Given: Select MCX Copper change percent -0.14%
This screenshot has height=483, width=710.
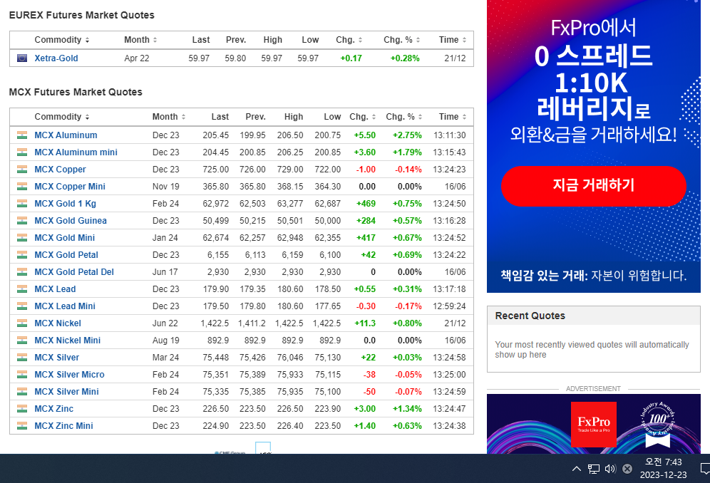Looking at the screenshot, I should (408, 170).
